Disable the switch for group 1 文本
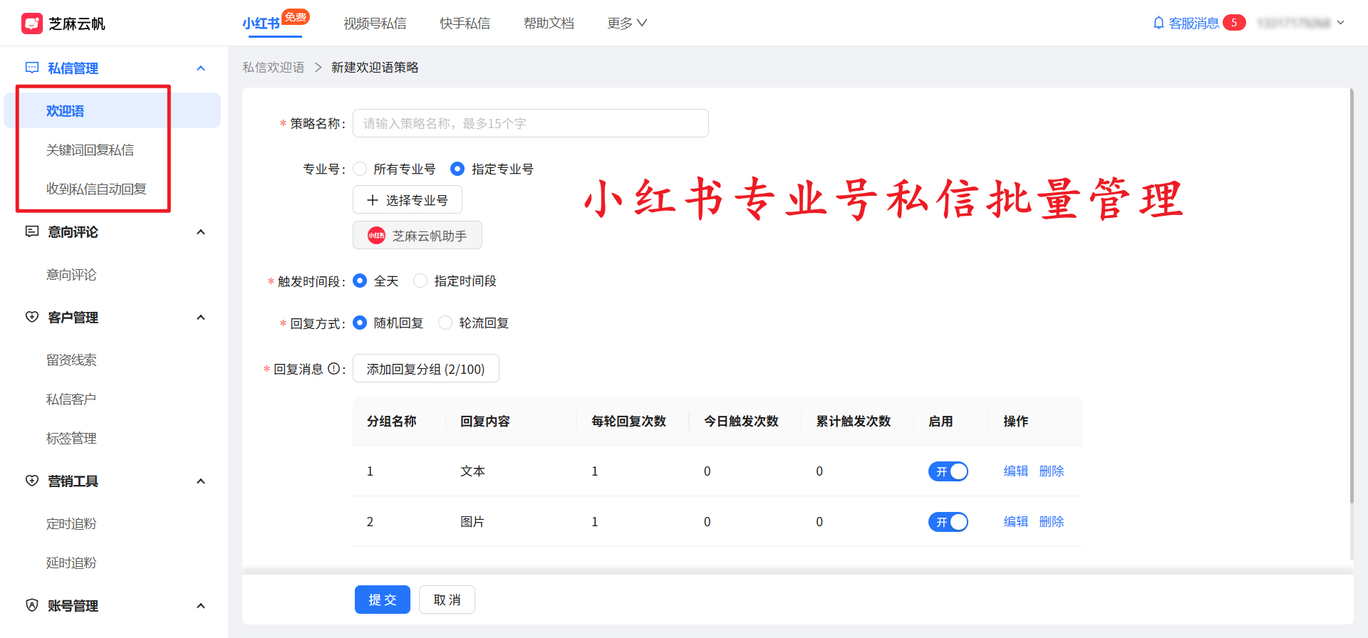 click(948, 471)
